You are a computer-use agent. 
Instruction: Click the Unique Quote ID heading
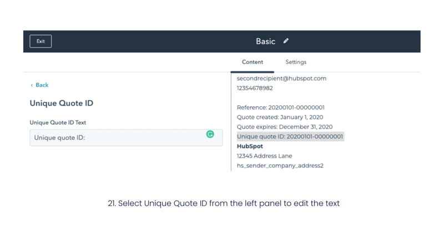pyautogui.click(x=62, y=103)
